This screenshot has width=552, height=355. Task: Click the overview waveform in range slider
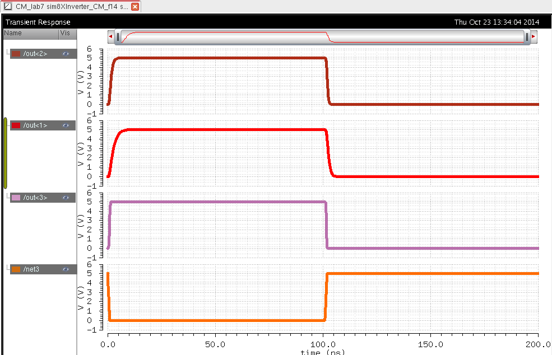[x=322, y=37]
